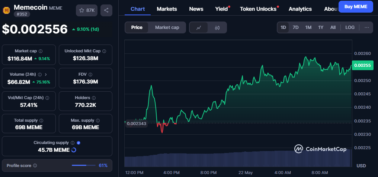378x177 pixels.
Task: Add Memecoin to watchlist with star button
Action: pyautogui.click(x=87, y=10)
